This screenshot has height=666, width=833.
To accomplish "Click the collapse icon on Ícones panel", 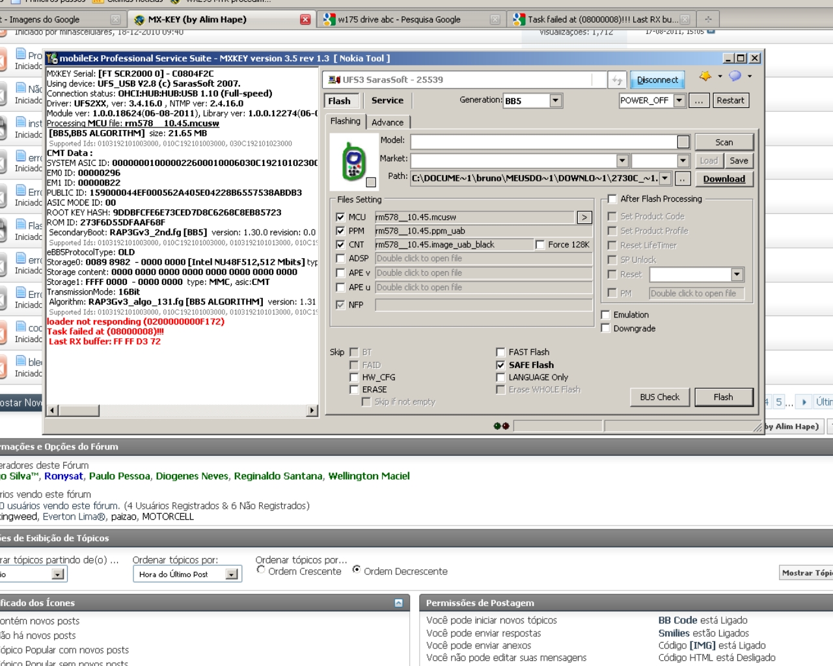I will (398, 603).
